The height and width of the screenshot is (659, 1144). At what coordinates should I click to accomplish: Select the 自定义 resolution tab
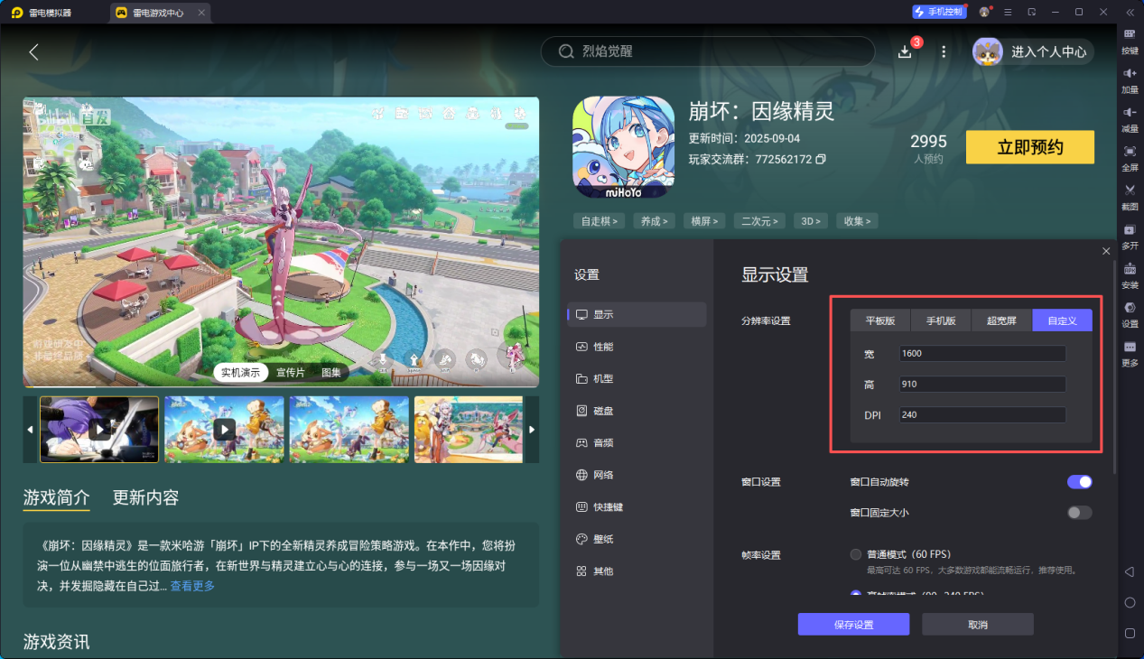[1062, 320]
